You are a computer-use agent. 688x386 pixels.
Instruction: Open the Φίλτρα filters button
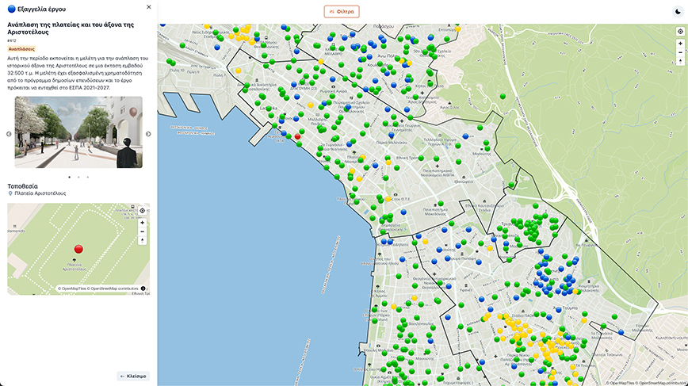(x=342, y=12)
